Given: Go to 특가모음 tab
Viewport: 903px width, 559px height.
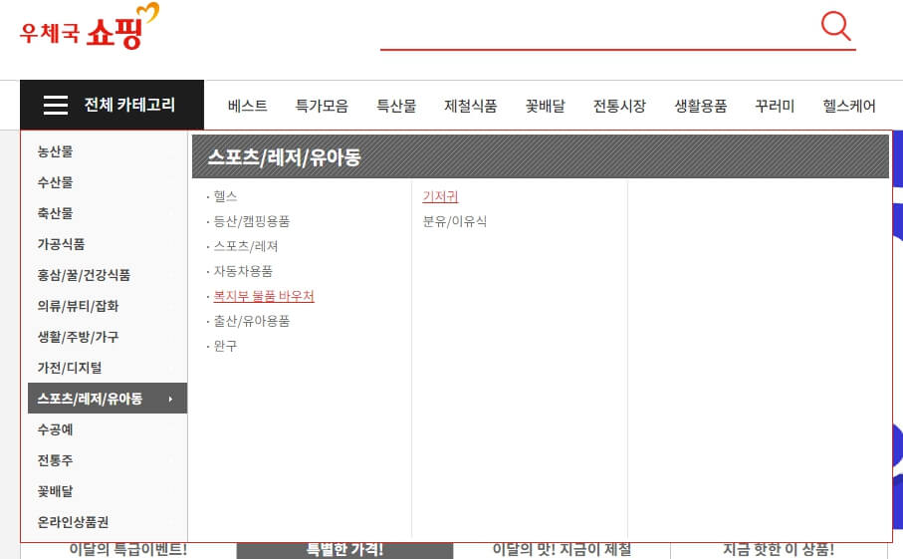Looking at the screenshot, I should coord(322,106).
